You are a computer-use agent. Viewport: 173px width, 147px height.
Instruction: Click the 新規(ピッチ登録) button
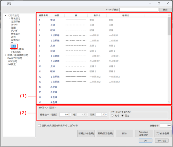86,133
